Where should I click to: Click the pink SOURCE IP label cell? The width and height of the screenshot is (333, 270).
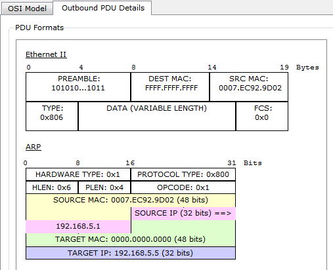[x=183, y=213]
